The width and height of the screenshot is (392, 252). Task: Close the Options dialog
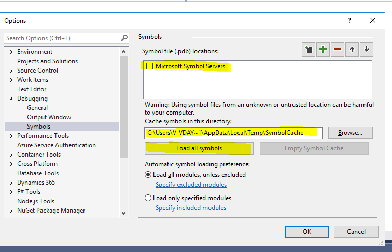pos(372,20)
